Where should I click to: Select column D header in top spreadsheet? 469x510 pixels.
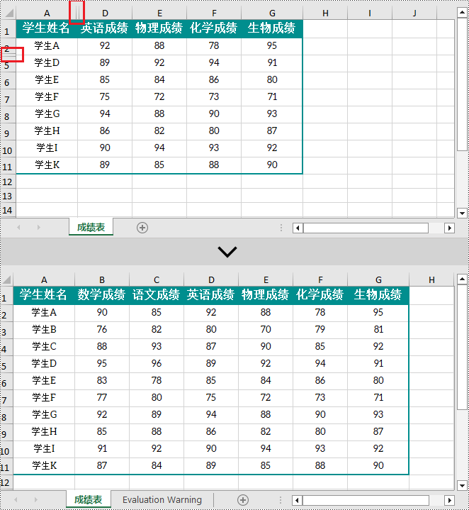pos(105,13)
